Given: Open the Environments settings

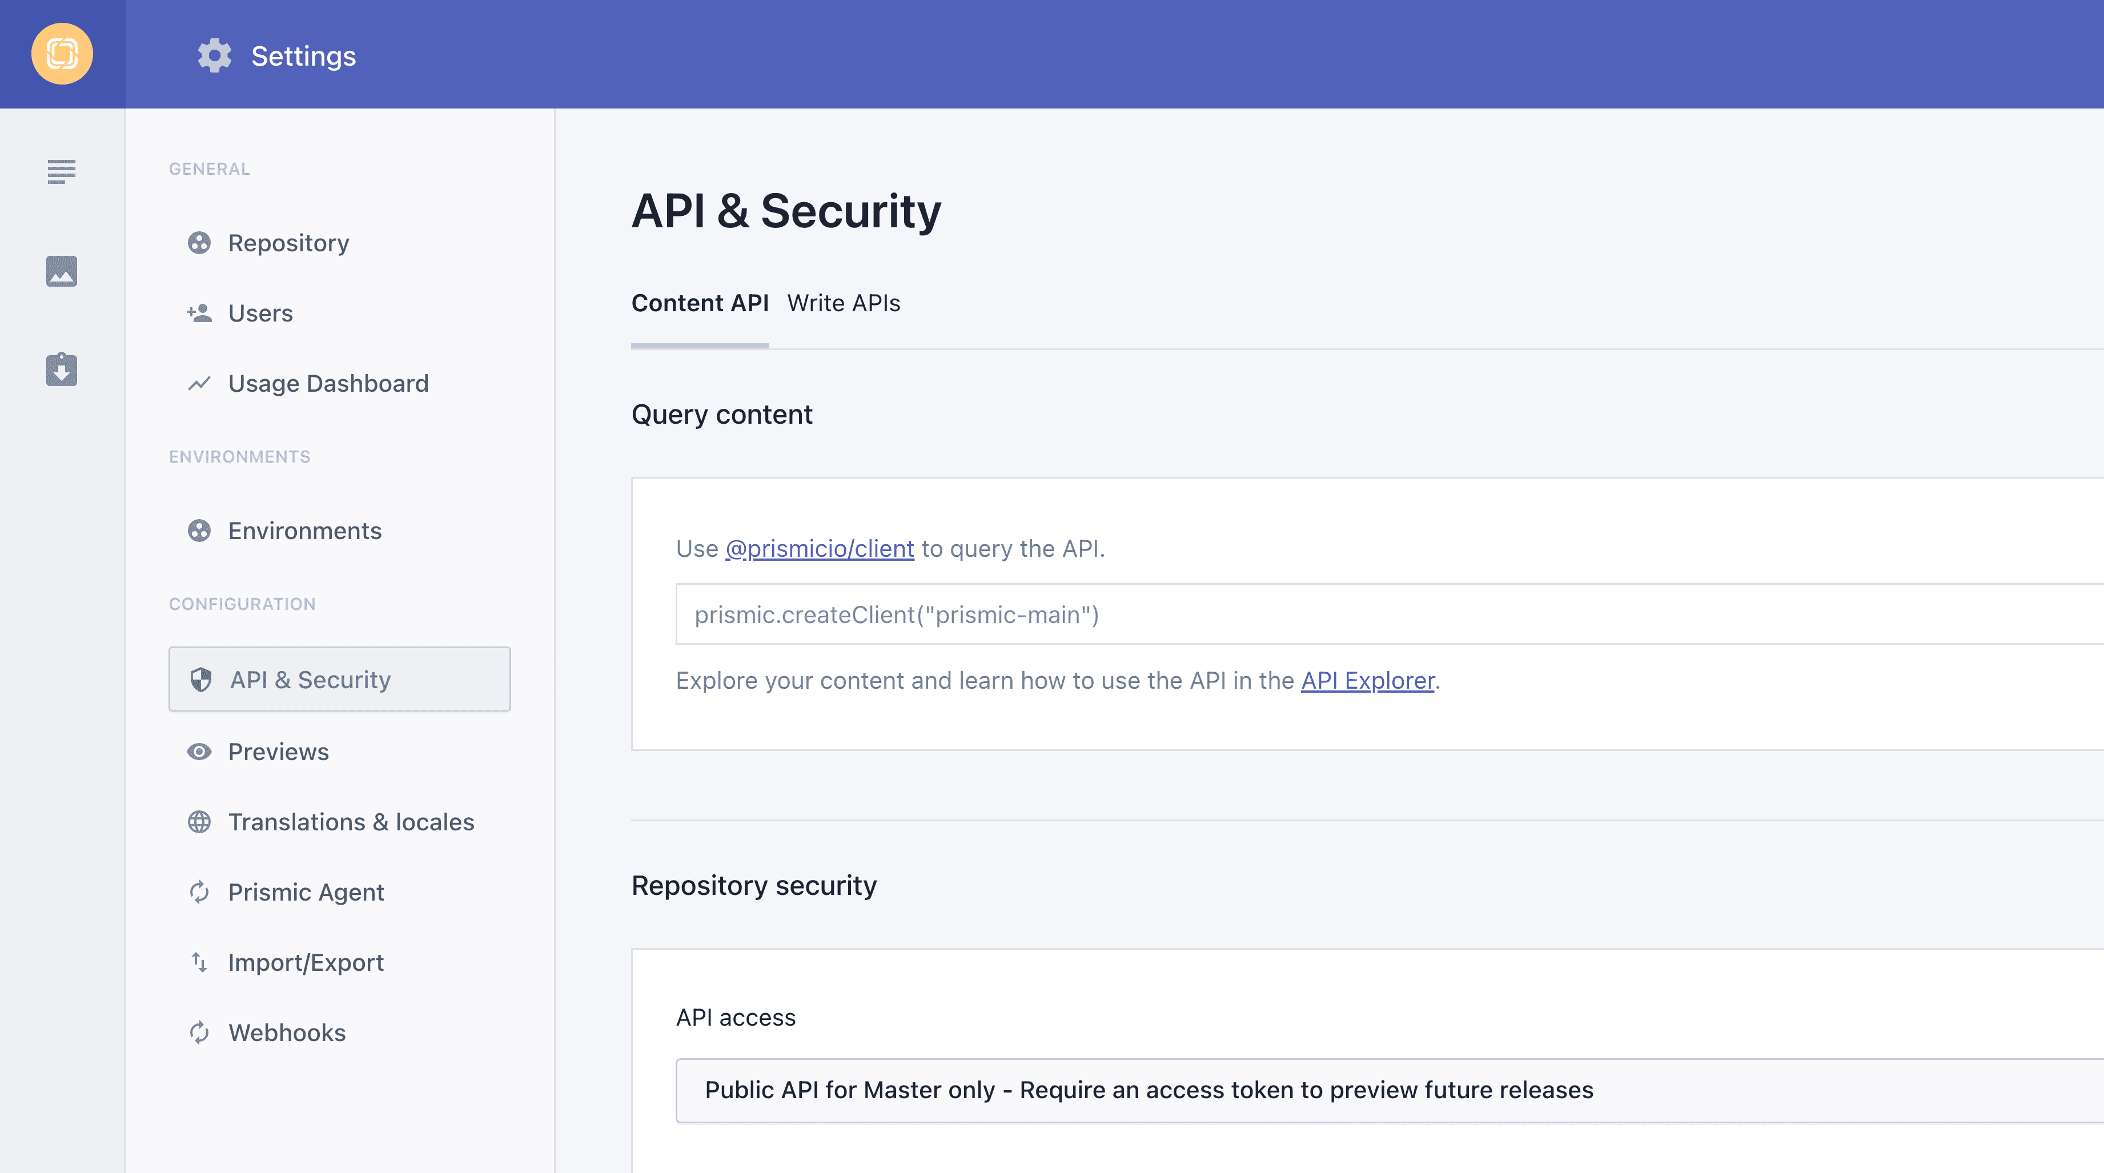Looking at the screenshot, I should tap(304, 530).
